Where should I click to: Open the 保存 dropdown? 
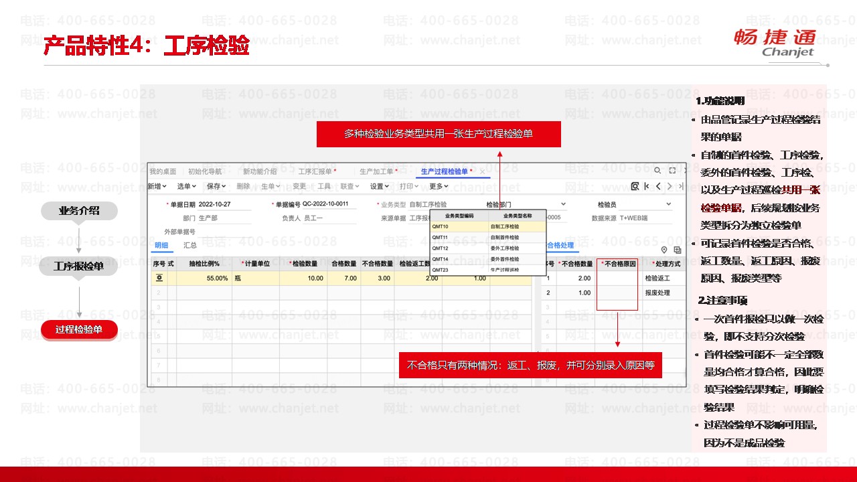point(216,186)
